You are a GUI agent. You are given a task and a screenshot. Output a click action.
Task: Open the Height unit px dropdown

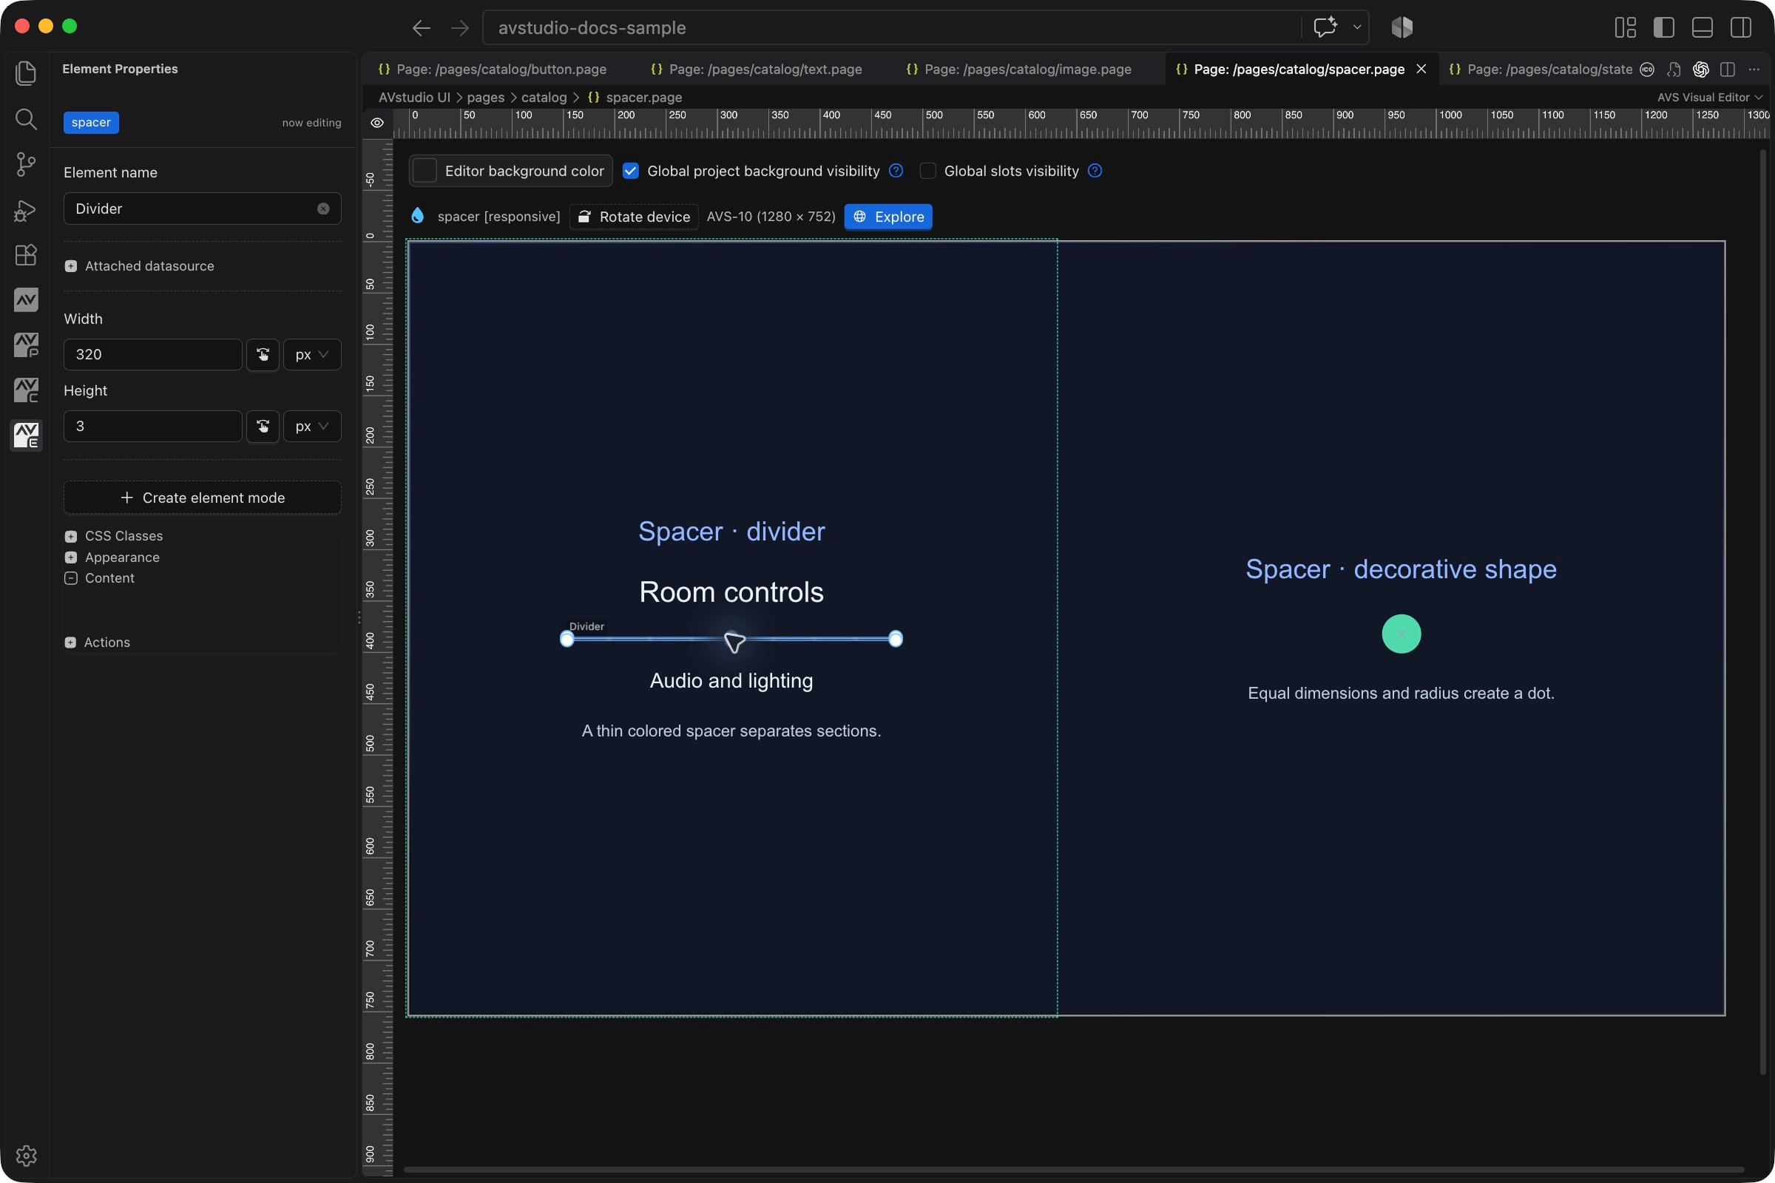311,427
